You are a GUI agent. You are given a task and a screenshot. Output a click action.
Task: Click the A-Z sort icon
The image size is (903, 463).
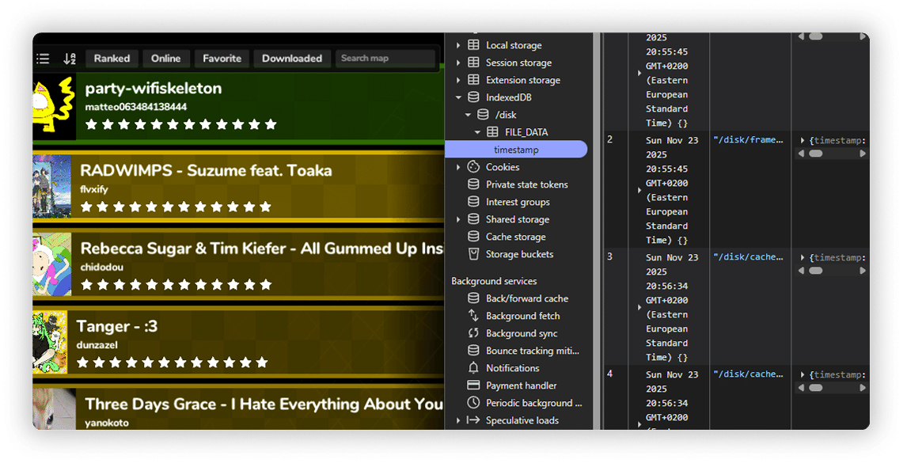[x=70, y=58]
